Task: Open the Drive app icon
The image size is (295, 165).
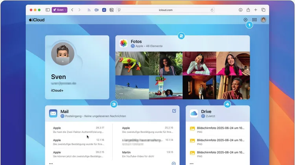Action: (194, 113)
